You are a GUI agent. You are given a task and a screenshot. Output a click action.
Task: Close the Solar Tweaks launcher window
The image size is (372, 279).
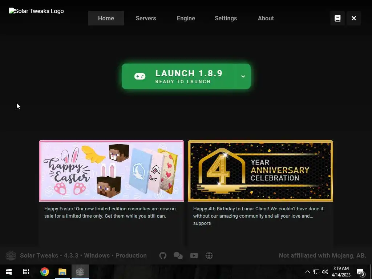tap(354, 18)
